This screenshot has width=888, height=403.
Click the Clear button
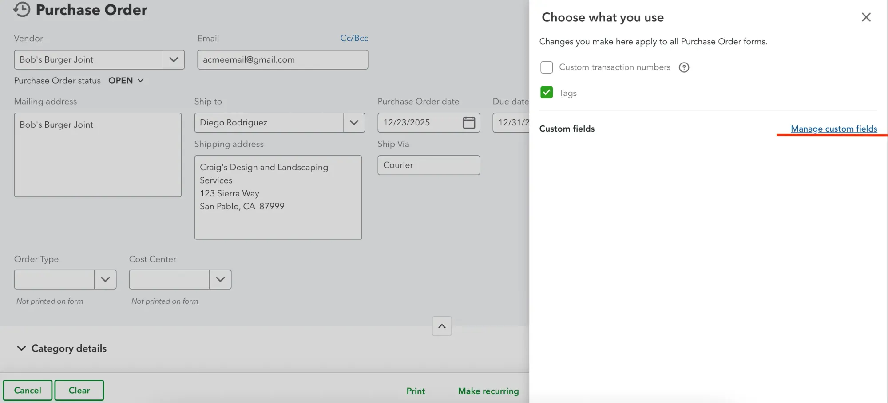click(79, 390)
